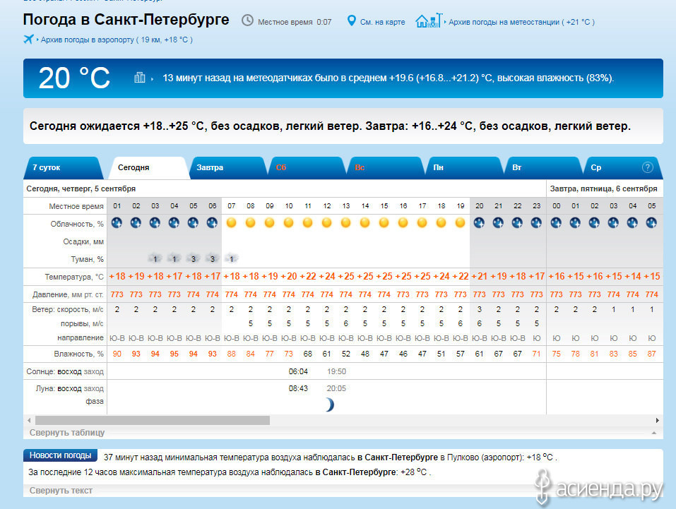
Task: Click the Облачность, % row label
Action: tap(77, 224)
